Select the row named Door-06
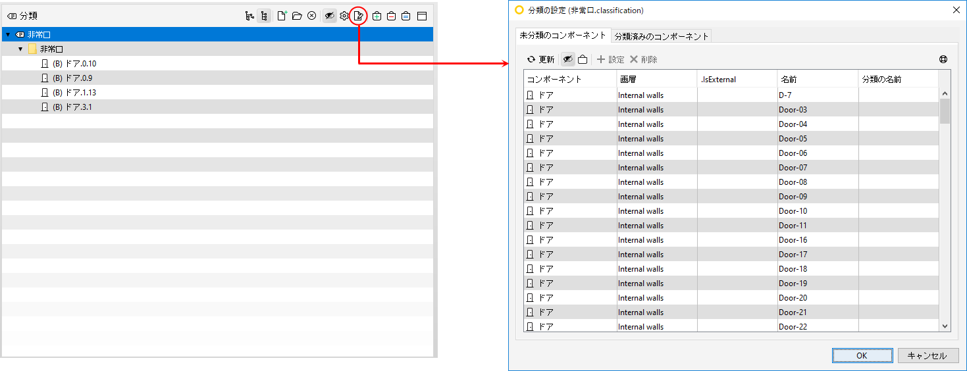The height and width of the screenshot is (371, 967). pos(731,153)
